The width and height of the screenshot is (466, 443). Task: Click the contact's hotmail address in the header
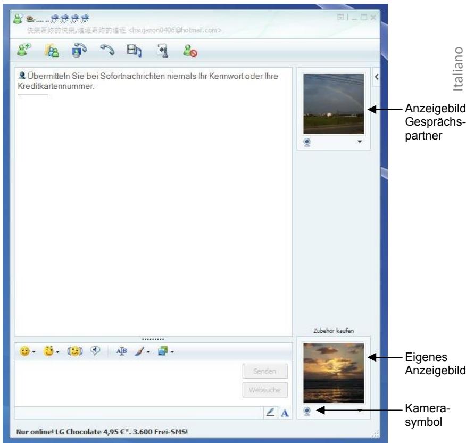(x=175, y=30)
